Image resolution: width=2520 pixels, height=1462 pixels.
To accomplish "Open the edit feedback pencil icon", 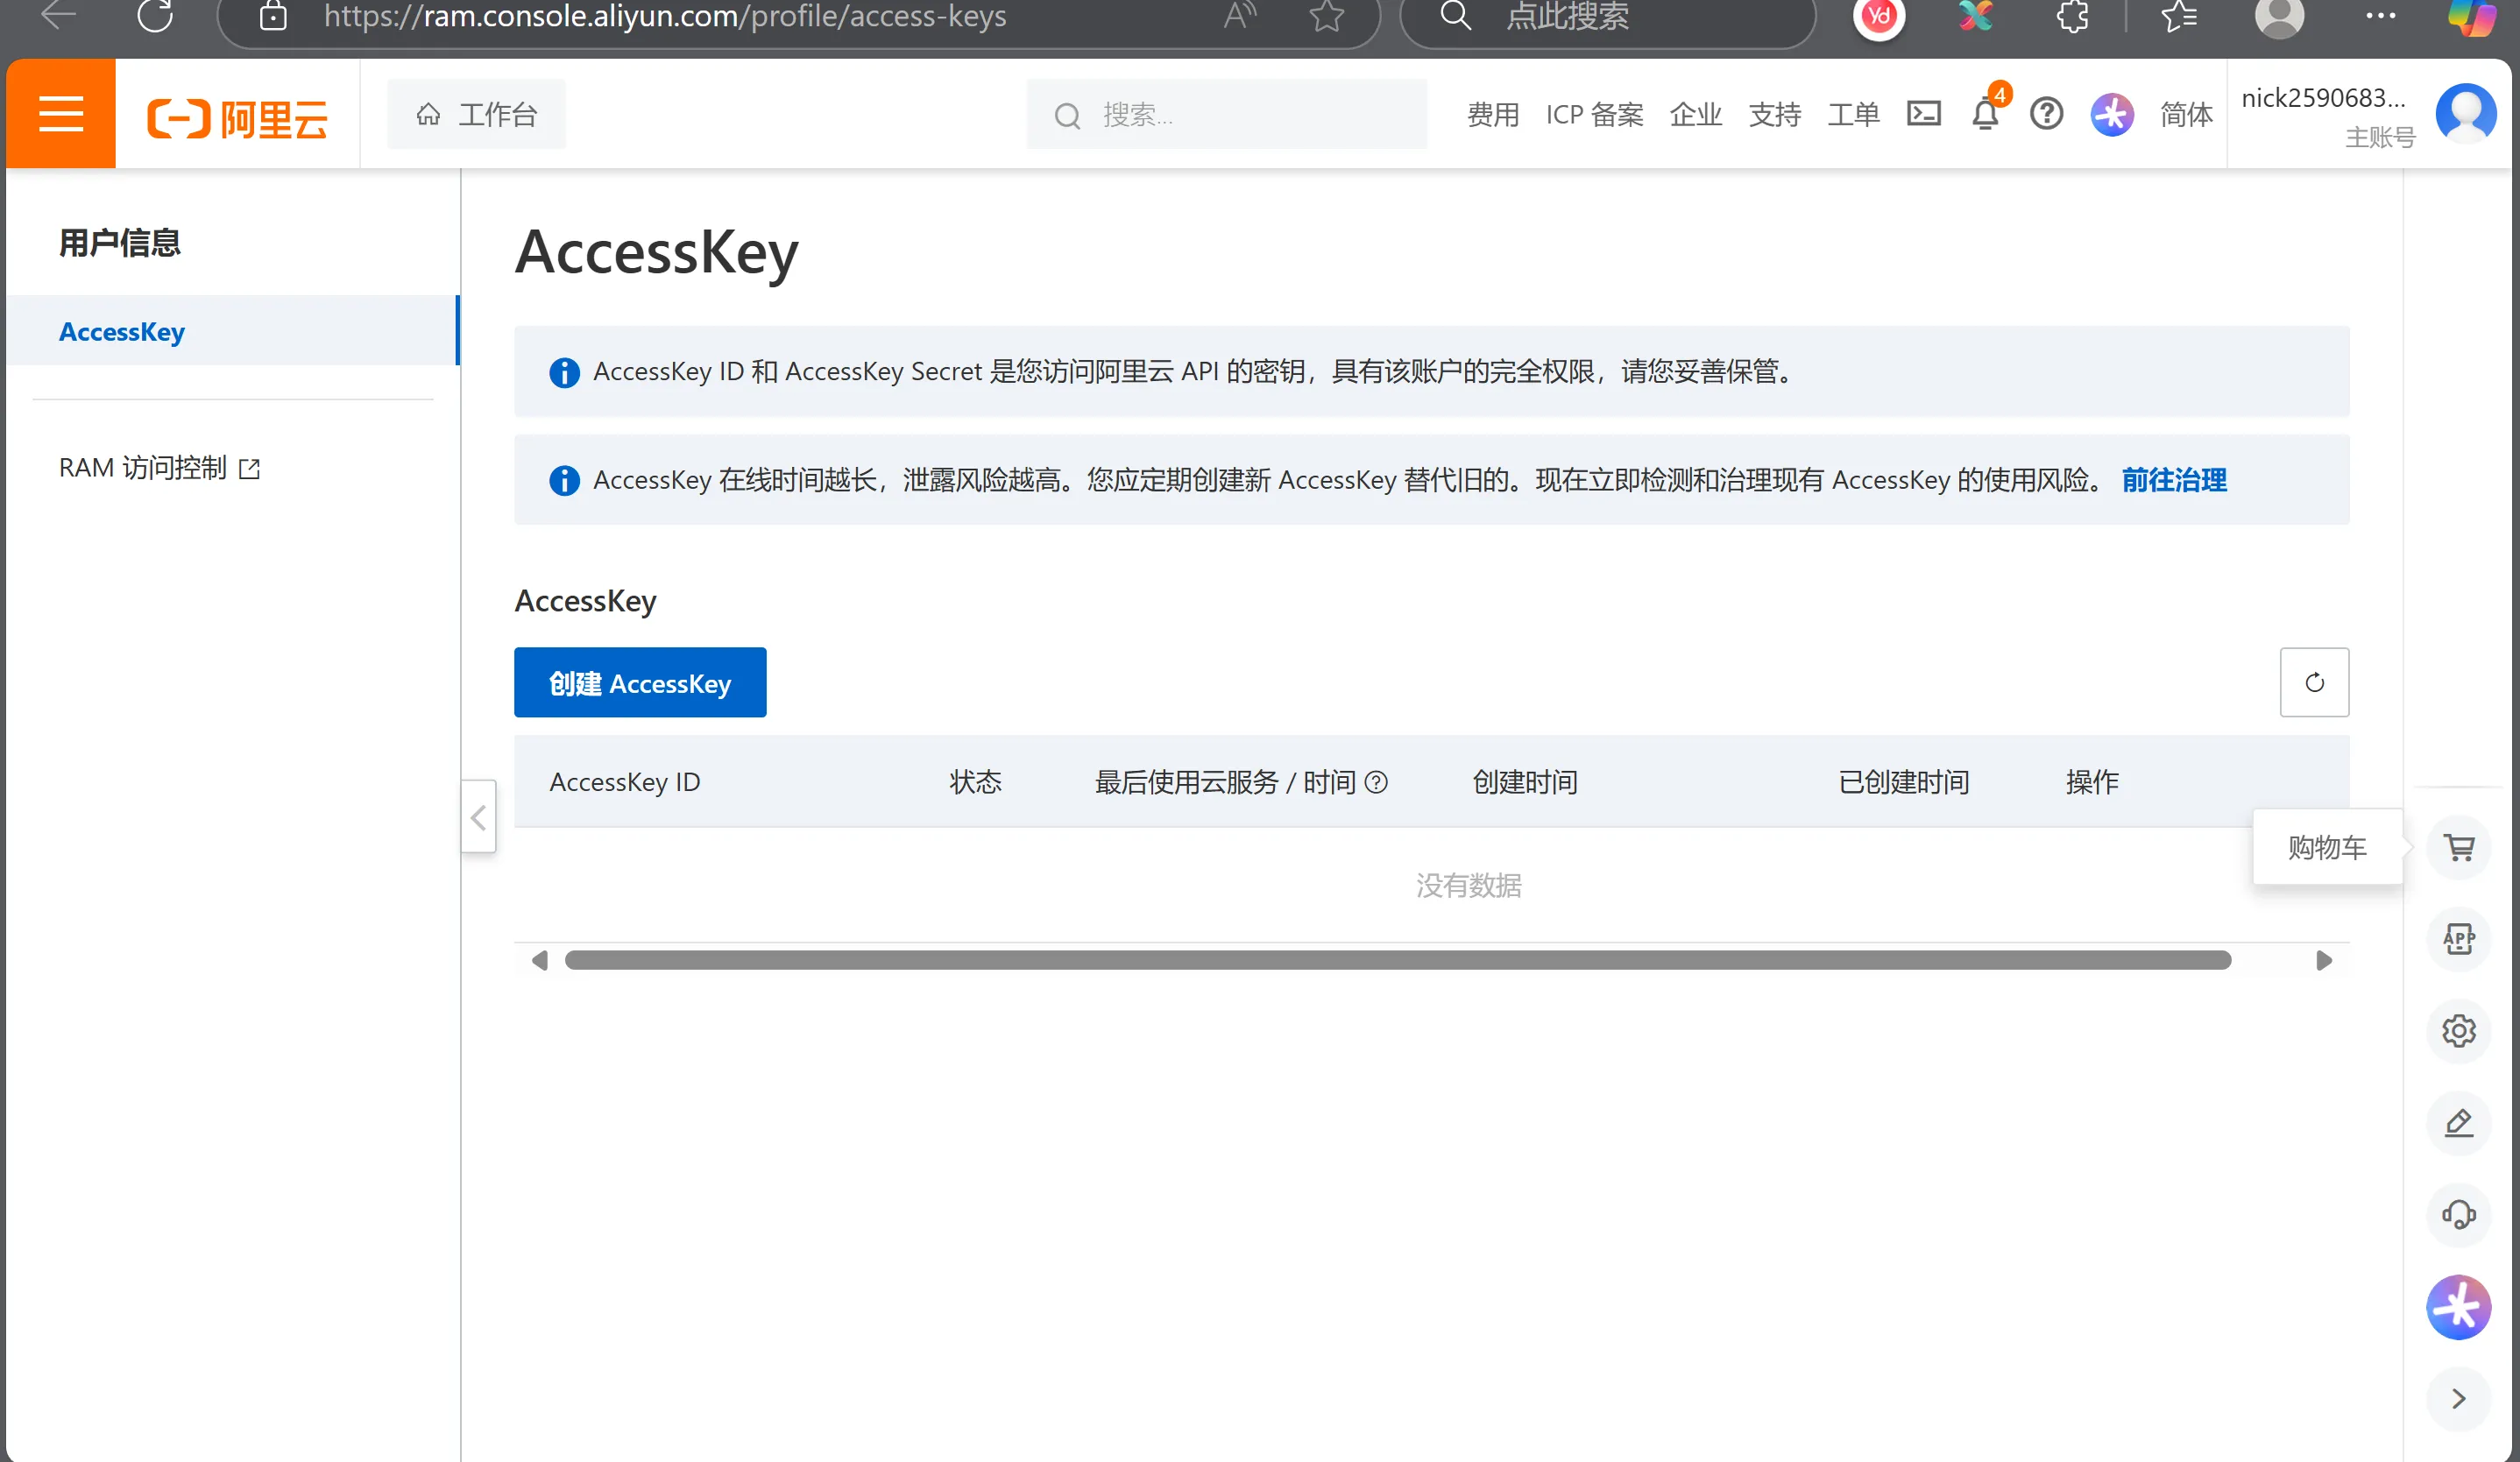I will (x=2459, y=1122).
